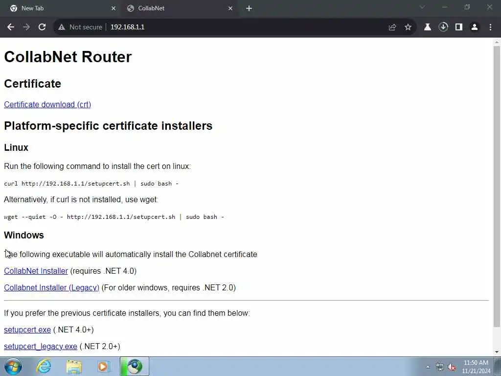Screen dimensions: 501x376
Task: Open the Windows Start menu
Action: pyautogui.click(x=13, y=366)
